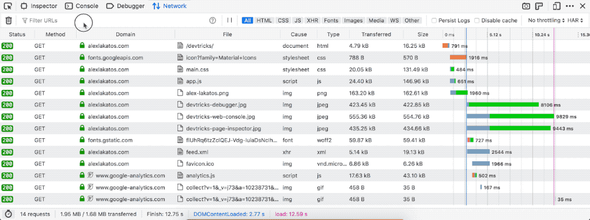Filter requests by WS
This screenshot has width=590, height=220.
coord(394,21)
